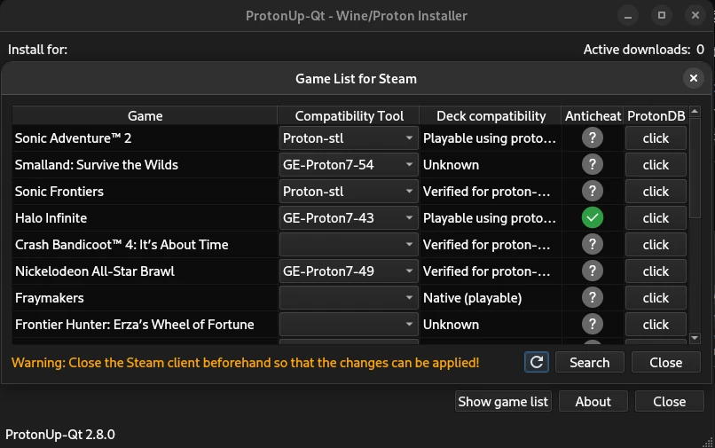
Task: Sort by Anticheat column header
Action: coord(593,116)
